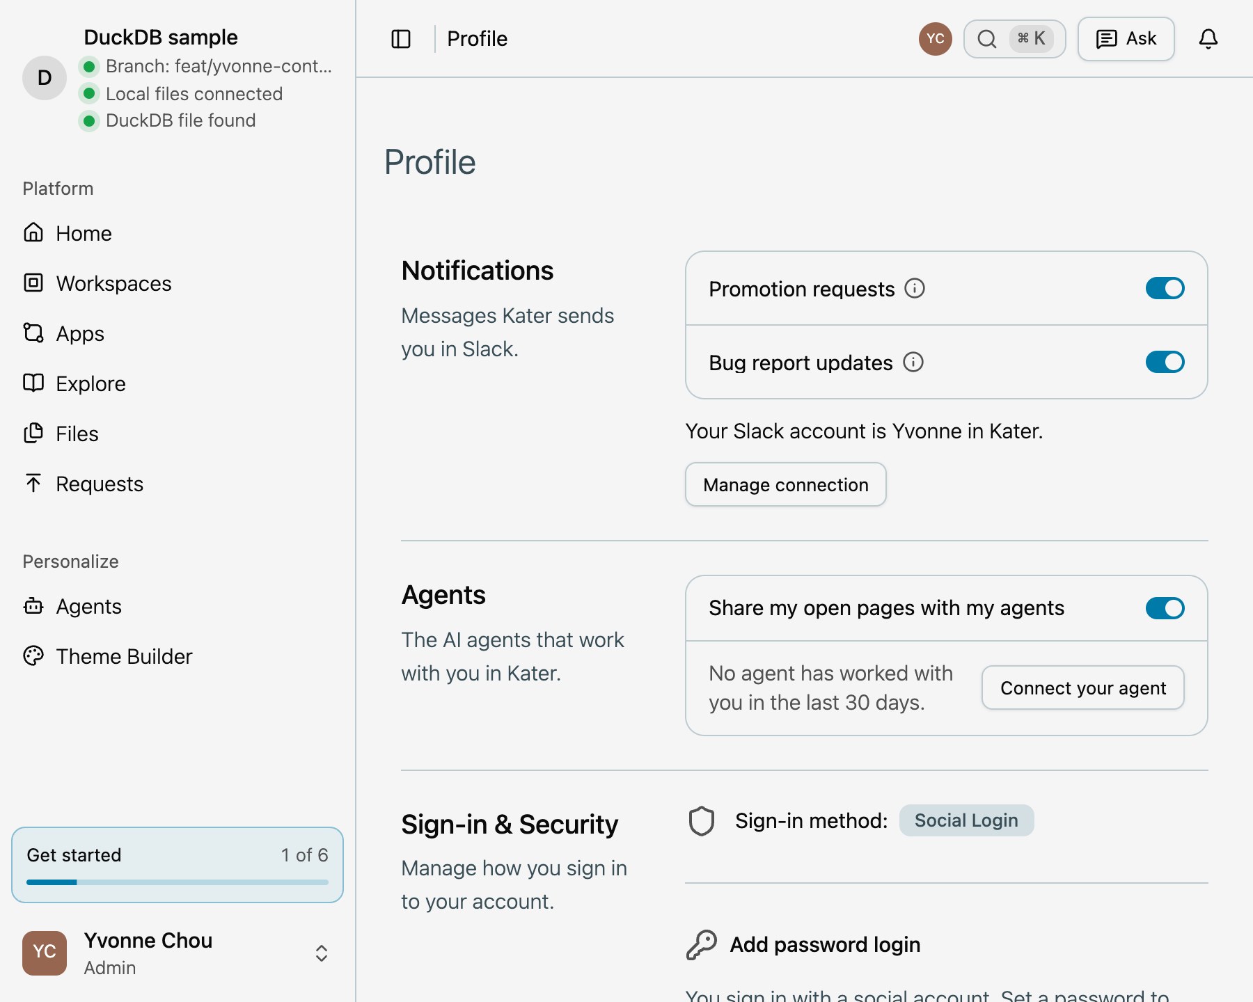Click the D project avatar

[x=45, y=78]
